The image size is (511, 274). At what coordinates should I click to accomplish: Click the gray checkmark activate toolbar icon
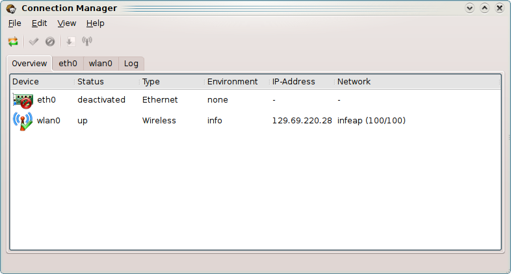[34, 42]
